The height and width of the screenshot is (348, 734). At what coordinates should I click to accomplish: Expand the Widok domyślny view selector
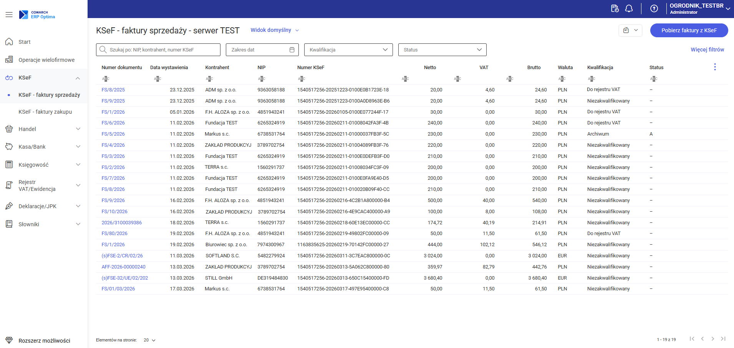click(x=274, y=30)
